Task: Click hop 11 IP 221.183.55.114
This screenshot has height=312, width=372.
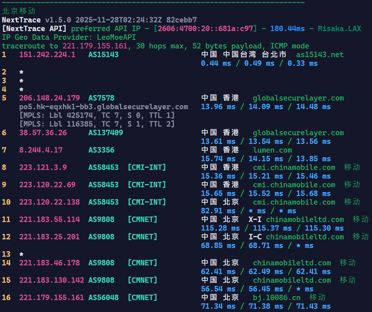Action: pyautogui.click(x=49, y=219)
